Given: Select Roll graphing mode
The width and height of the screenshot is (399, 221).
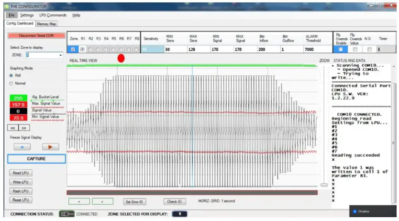Looking at the screenshot, I should click(11, 76).
